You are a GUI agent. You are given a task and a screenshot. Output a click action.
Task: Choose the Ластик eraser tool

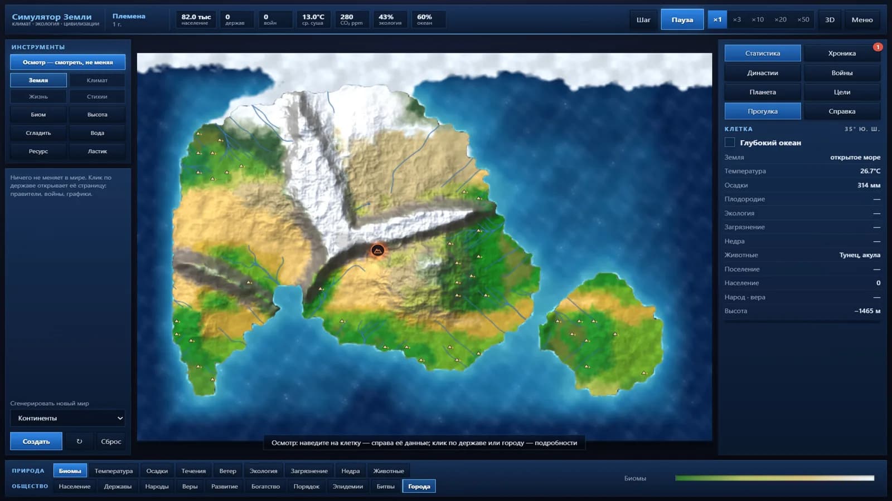point(97,151)
